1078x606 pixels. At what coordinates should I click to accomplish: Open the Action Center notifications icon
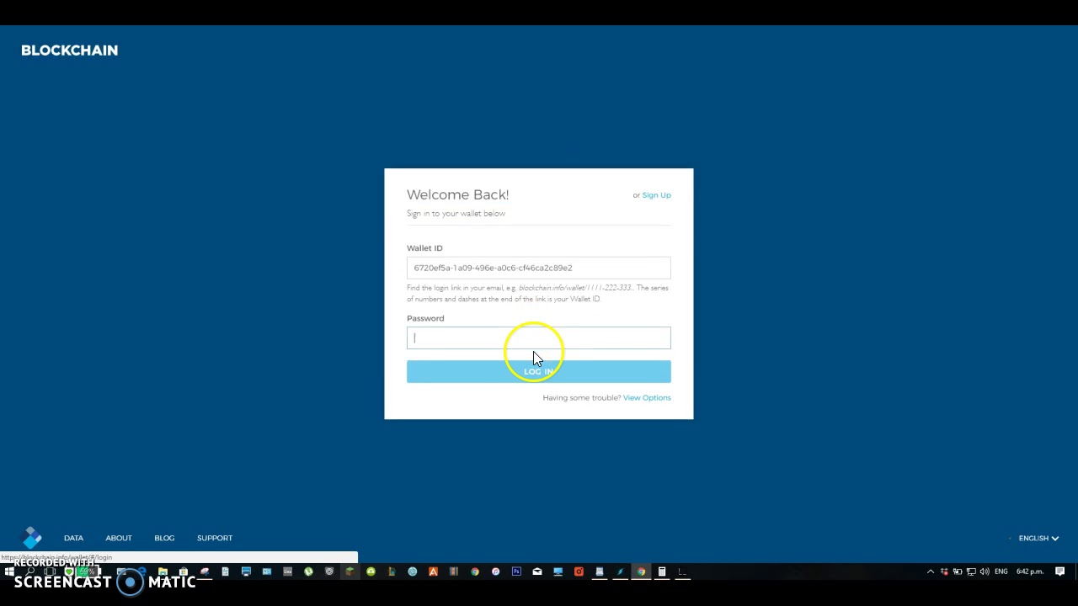pos(1060,571)
